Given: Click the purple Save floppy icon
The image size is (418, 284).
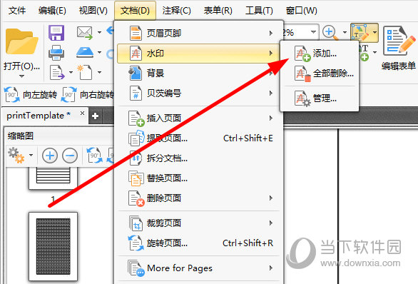Looking at the screenshot, I should (x=56, y=33).
